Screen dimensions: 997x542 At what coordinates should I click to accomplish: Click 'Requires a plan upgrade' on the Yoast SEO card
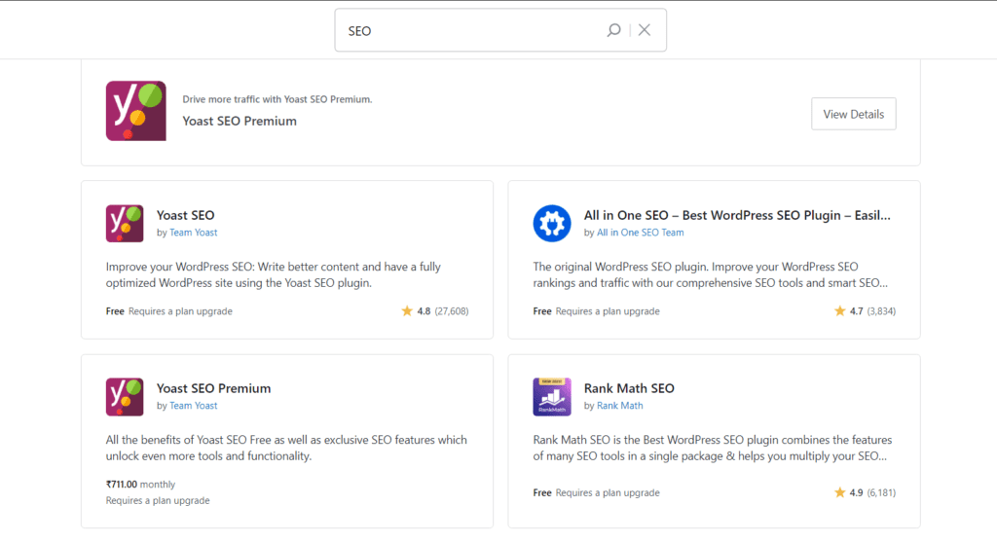(x=180, y=311)
